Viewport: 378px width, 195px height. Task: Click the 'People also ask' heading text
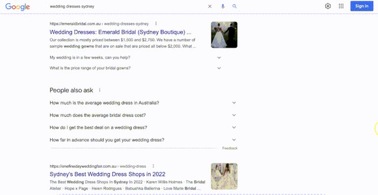[x=72, y=90]
